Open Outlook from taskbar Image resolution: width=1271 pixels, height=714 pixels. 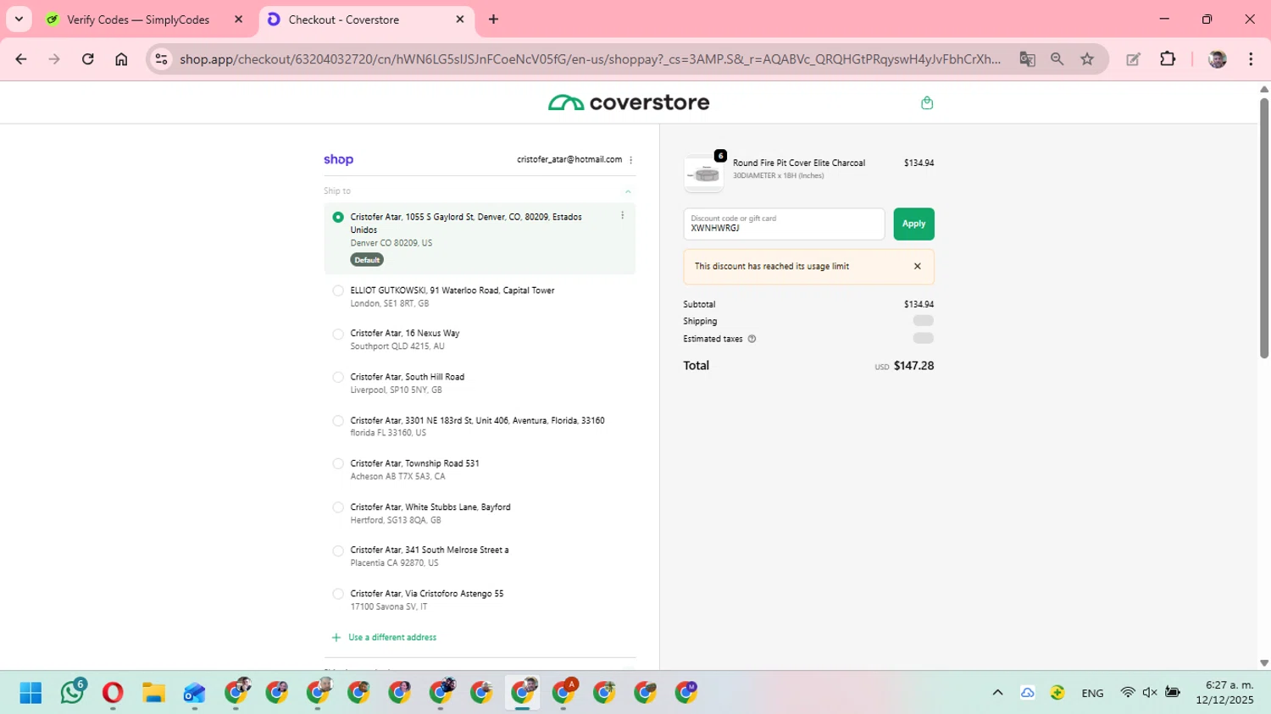click(194, 693)
